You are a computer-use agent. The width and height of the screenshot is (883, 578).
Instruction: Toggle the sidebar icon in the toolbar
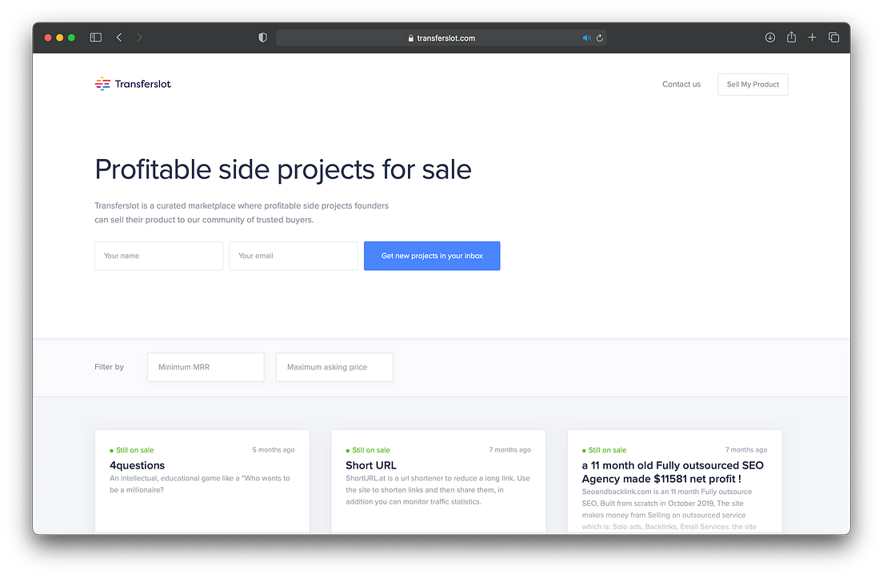click(95, 37)
